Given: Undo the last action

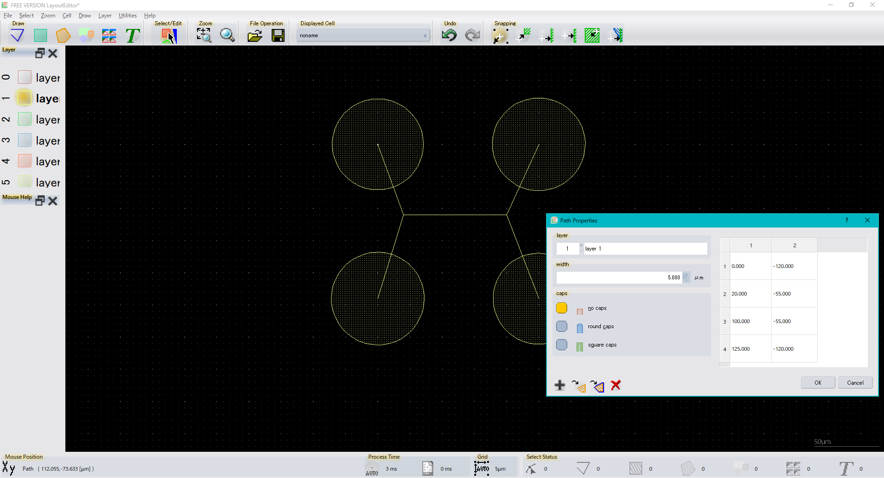Looking at the screenshot, I should point(449,35).
